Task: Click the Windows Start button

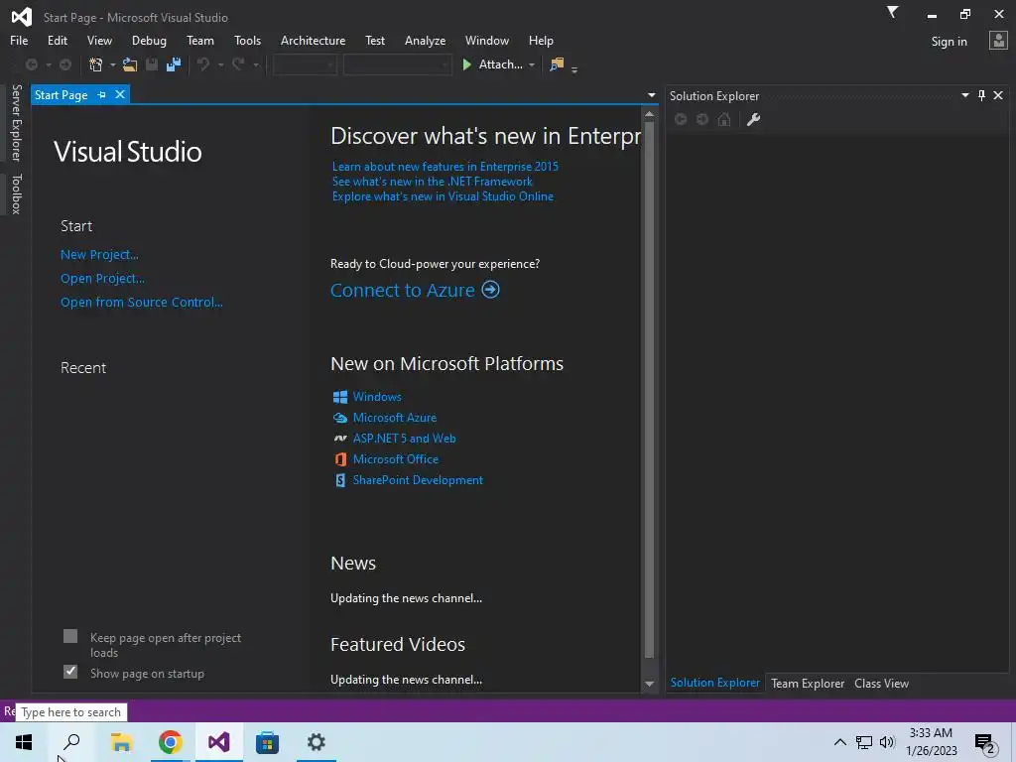Action: click(24, 742)
